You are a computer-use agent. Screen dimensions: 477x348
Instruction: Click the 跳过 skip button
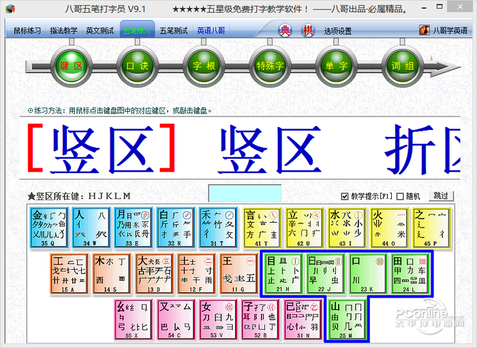441,196
